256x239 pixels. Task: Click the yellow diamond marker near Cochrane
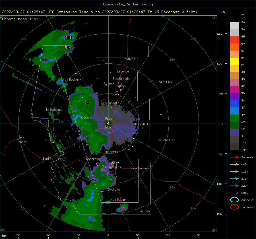point(98,164)
